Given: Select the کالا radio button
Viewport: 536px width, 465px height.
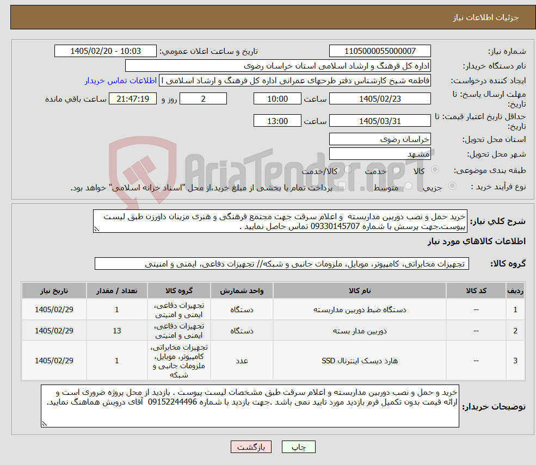Looking at the screenshot, I should coord(435,170).
